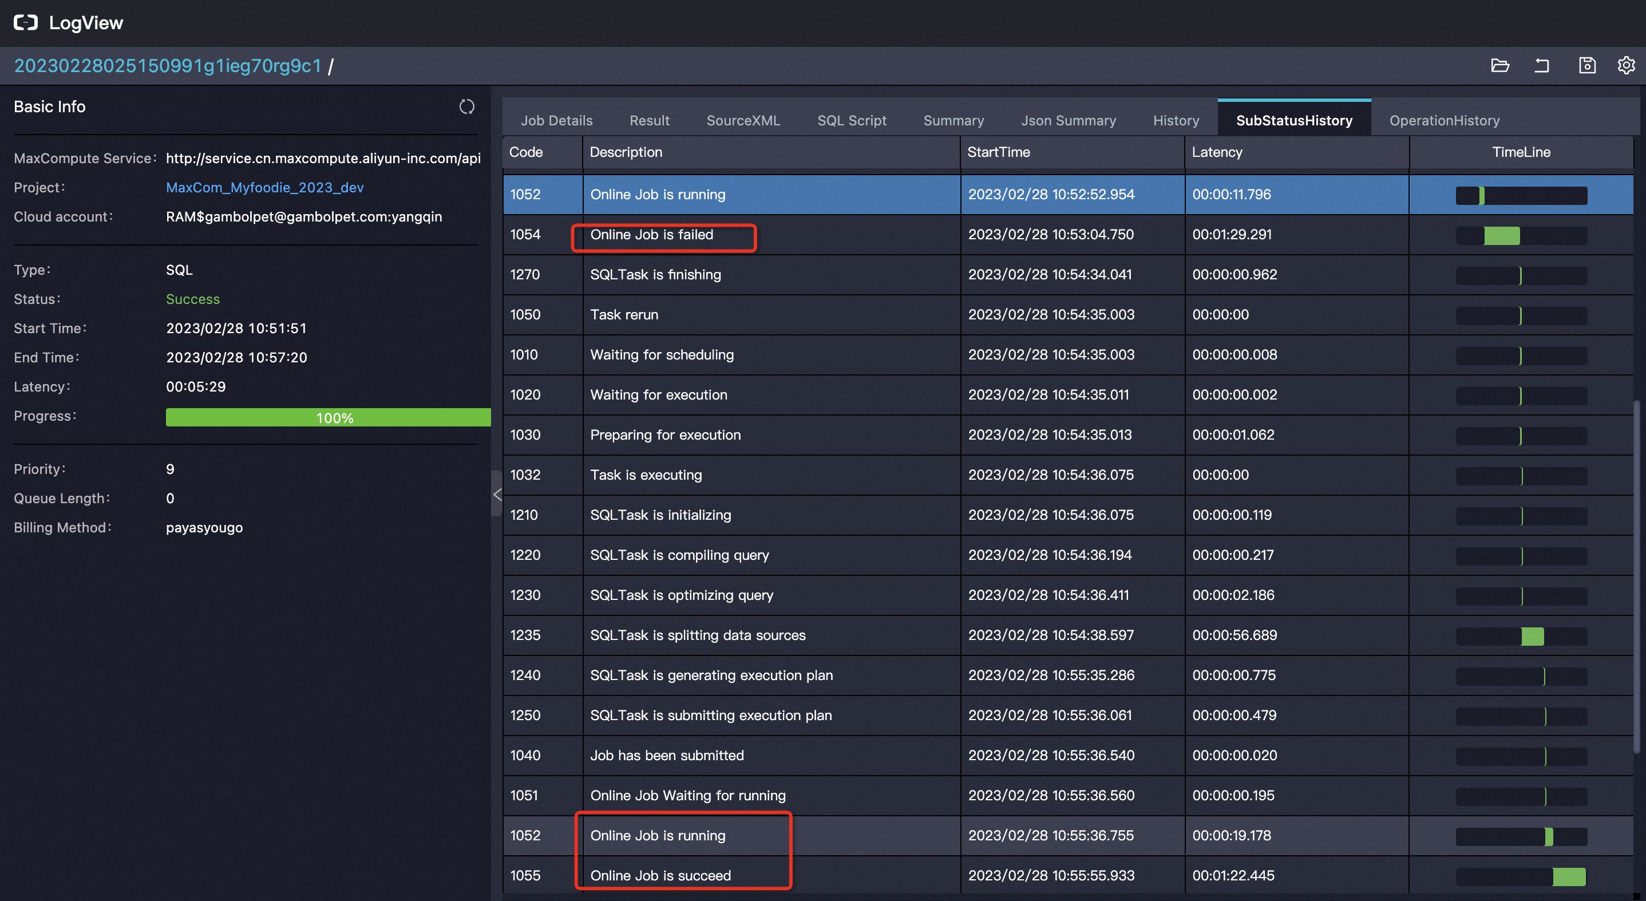Click the Billing Method value payasyougo
Screen dimensions: 1646x901
(x=204, y=528)
